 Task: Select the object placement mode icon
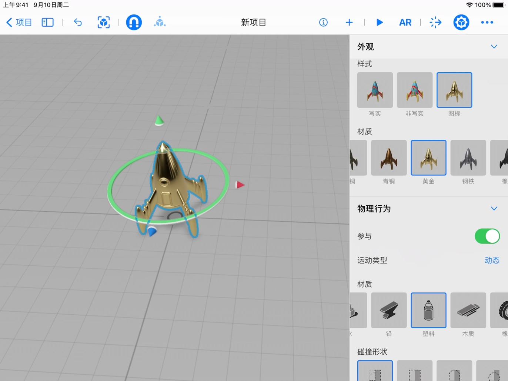(x=160, y=22)
